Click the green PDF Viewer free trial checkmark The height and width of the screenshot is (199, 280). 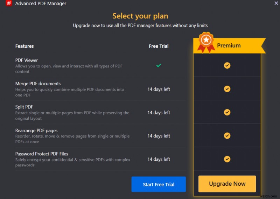click(159, 65)
